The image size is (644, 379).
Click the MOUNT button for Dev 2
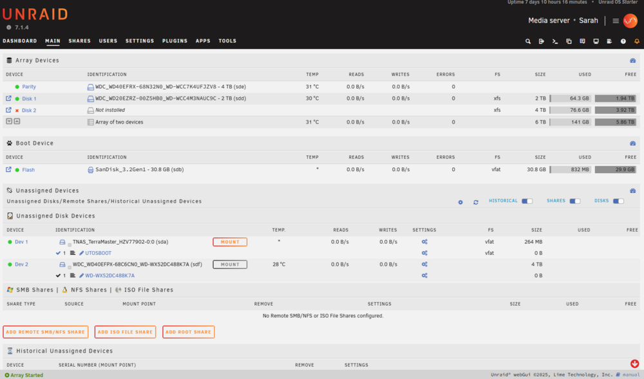tap(230, 264)
